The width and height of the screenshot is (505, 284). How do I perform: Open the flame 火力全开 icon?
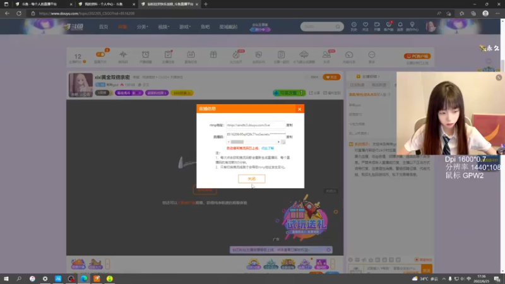[x=236, y=55]
